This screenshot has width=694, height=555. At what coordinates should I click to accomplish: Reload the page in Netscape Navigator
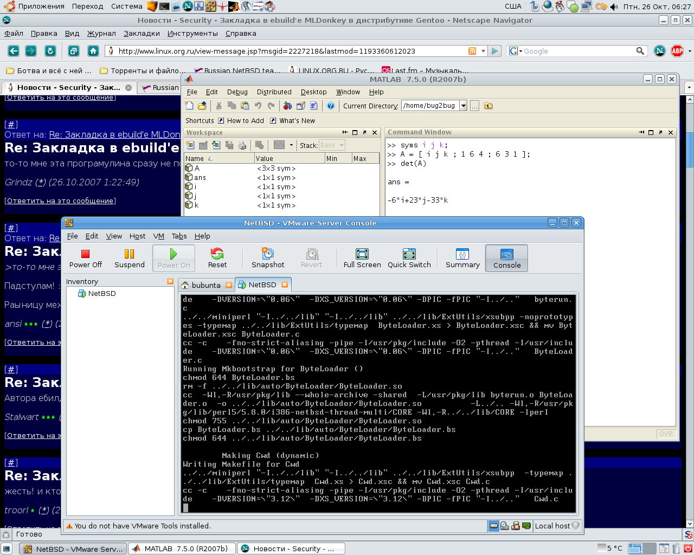[50, 51]
